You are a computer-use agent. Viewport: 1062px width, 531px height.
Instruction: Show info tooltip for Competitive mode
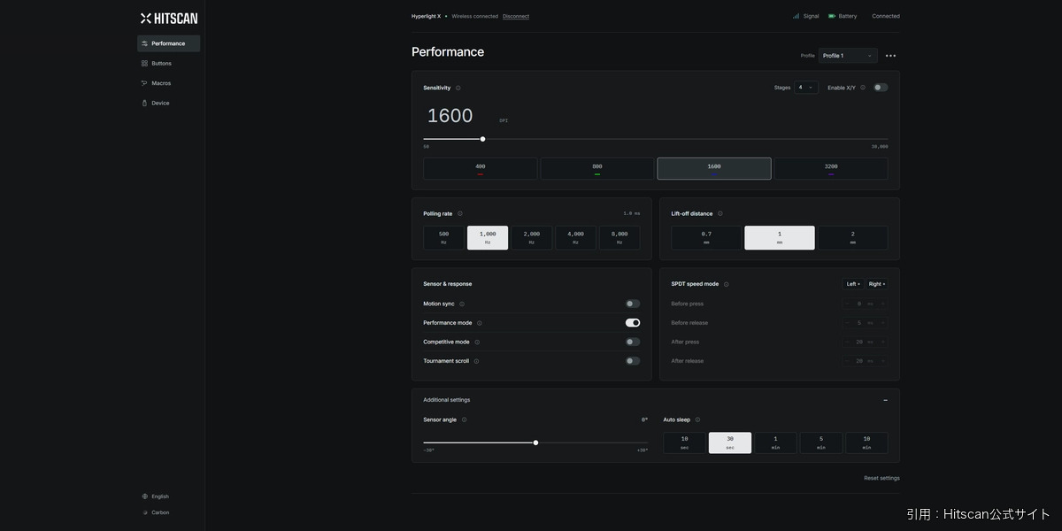477,342
